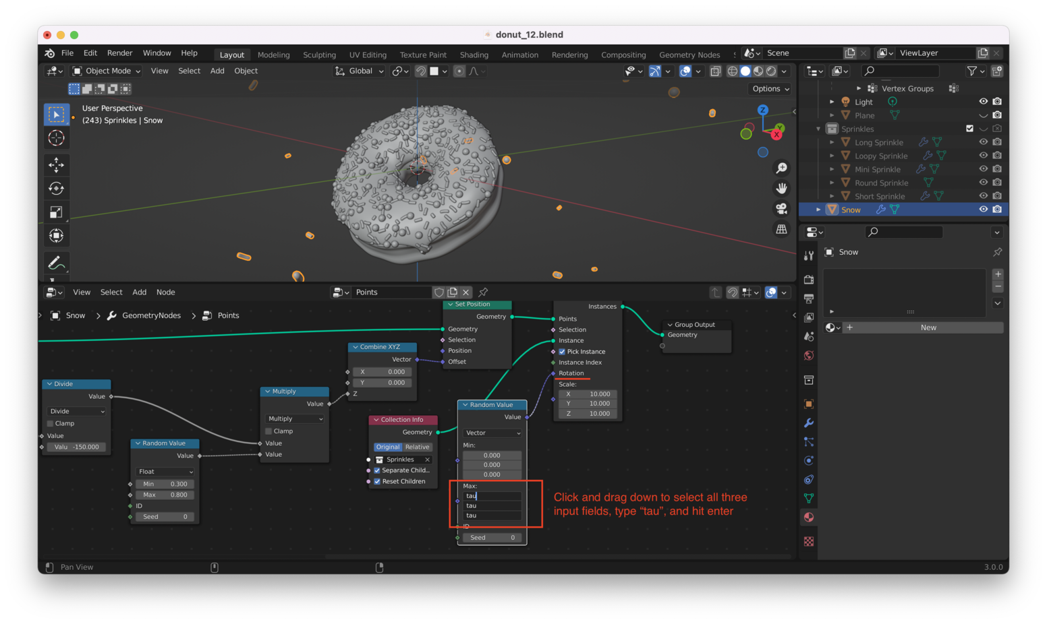Image resolution: width=1047 pixels, height=624 pixels.
Task: Choose the Annotate pencil tool
Action: coord(56,262)
